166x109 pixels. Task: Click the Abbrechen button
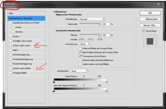click(x=150, y=19)
